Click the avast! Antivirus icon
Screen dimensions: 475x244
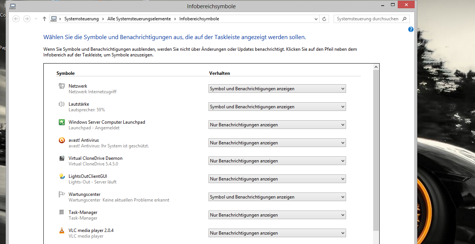tap(62, 140)
